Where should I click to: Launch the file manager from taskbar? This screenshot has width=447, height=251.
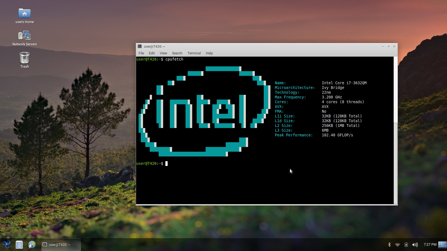tap(19, 245)
